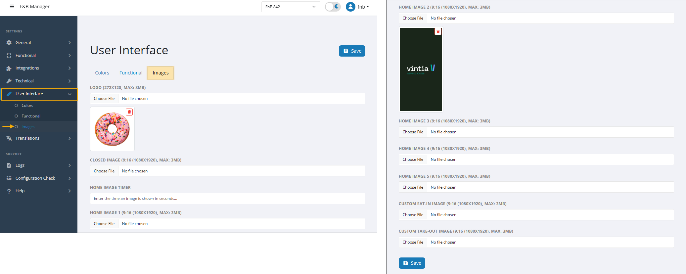Click the Technical wrench icon
686x274 pixels.
point(9,81)
